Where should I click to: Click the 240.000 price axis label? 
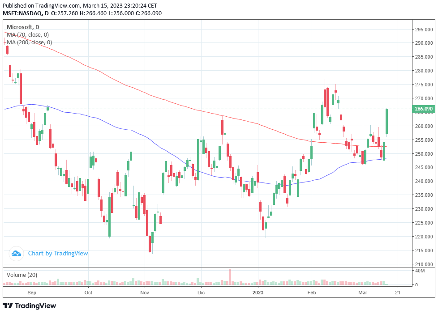pos(424,181)
